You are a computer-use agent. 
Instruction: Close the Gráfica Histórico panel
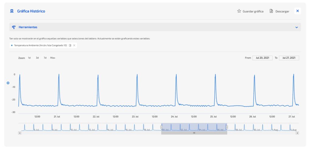[x=298, y=11]
